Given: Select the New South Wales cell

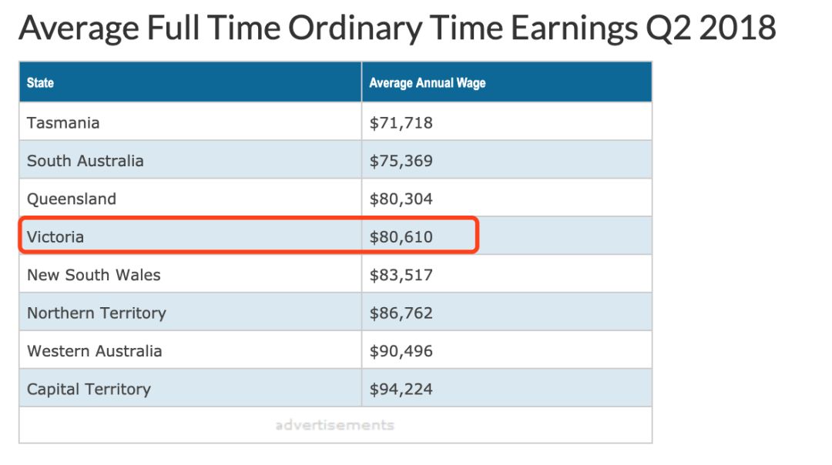Looking at the screenshot, I should (x=190, y=274).
